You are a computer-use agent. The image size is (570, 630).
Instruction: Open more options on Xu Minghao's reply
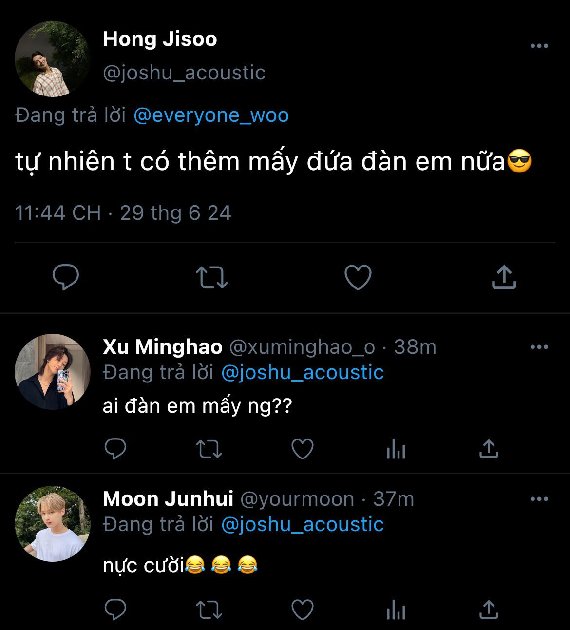tap(539, 347)
